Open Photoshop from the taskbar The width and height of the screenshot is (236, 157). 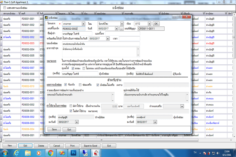(73, 152)
